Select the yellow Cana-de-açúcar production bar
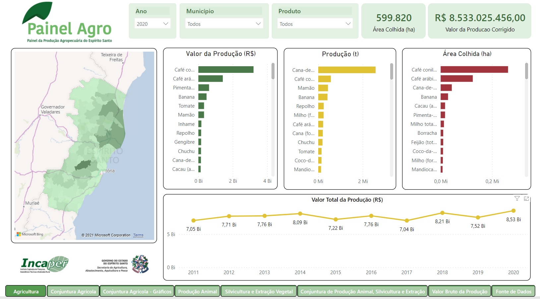The image size is (540, 299). 346,70
